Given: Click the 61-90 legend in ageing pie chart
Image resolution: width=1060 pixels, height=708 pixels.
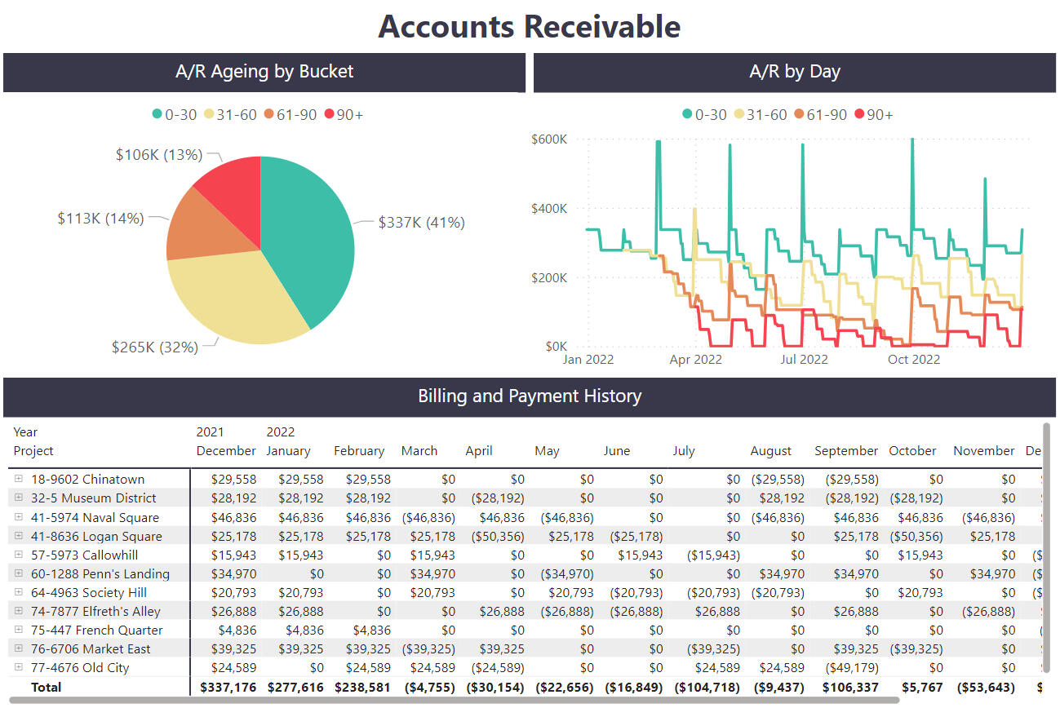Looking at the screenshot, I should (290, 115).
